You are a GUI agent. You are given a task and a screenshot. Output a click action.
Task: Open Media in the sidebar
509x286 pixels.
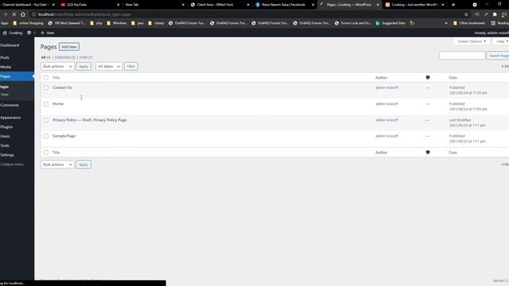(6, 67)
